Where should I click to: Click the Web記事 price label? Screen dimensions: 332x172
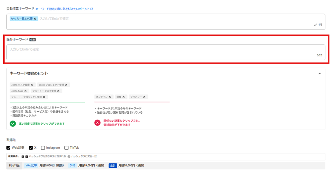pyautogui.click(x=31, y=165)
